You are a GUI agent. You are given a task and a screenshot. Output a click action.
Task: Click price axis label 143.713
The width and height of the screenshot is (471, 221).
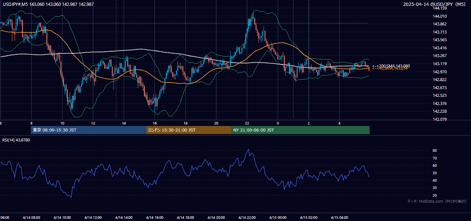[x=440, y=32]
